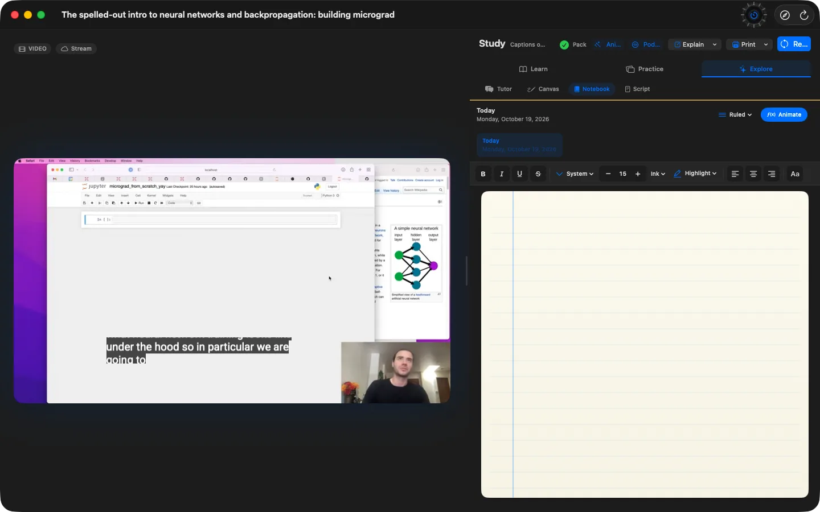Screen dimensions: 820x512
Task: Select the Stream mode toggle
Action: [x=76, y=49]
